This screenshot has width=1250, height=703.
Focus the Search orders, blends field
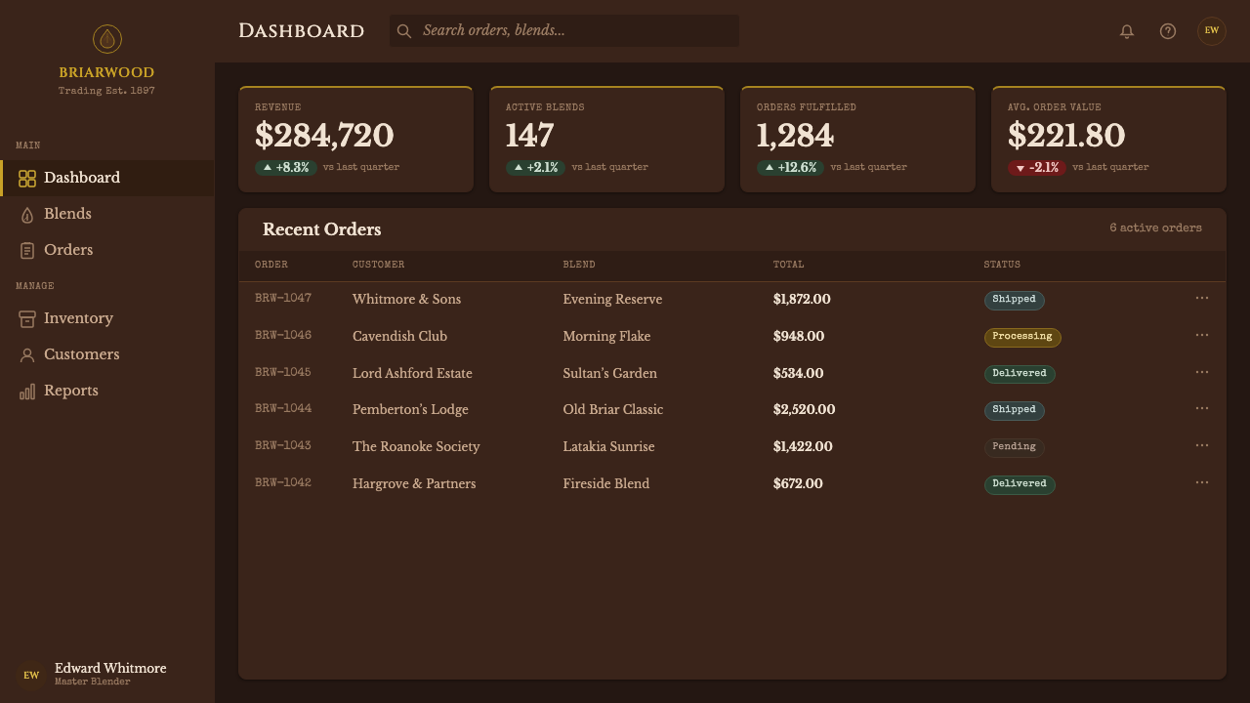(x=564, y=30)
